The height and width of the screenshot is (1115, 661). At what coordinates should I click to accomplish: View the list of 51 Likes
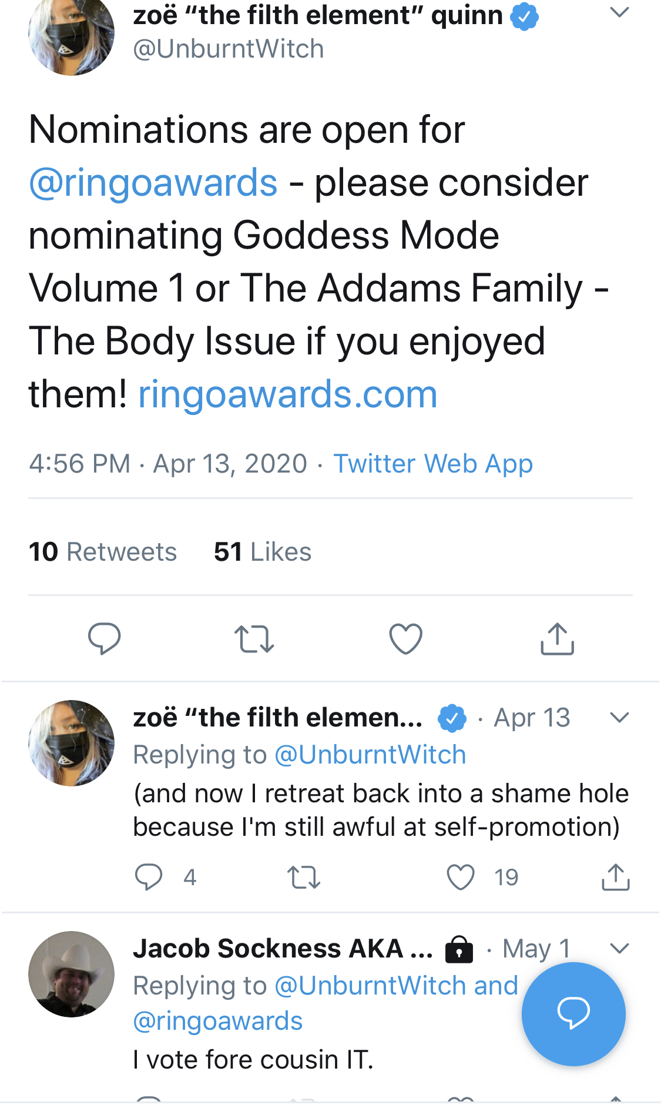pos(263,552)
